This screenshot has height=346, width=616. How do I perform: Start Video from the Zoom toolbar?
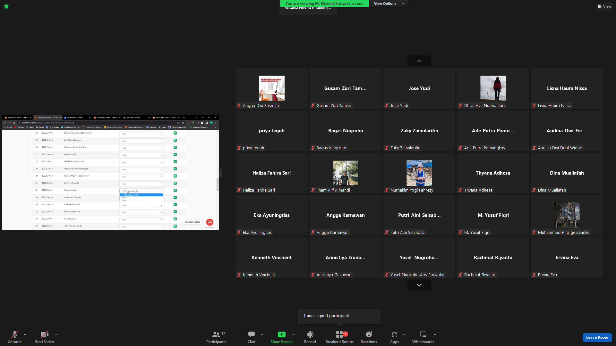44,337
